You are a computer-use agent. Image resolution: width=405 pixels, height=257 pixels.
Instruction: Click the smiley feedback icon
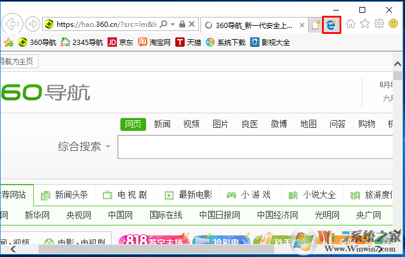coord(393,24)
